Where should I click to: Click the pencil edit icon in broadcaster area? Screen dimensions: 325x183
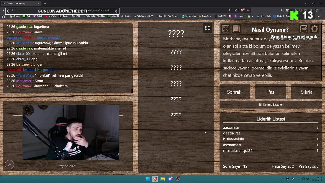click(x=9, y=165)
